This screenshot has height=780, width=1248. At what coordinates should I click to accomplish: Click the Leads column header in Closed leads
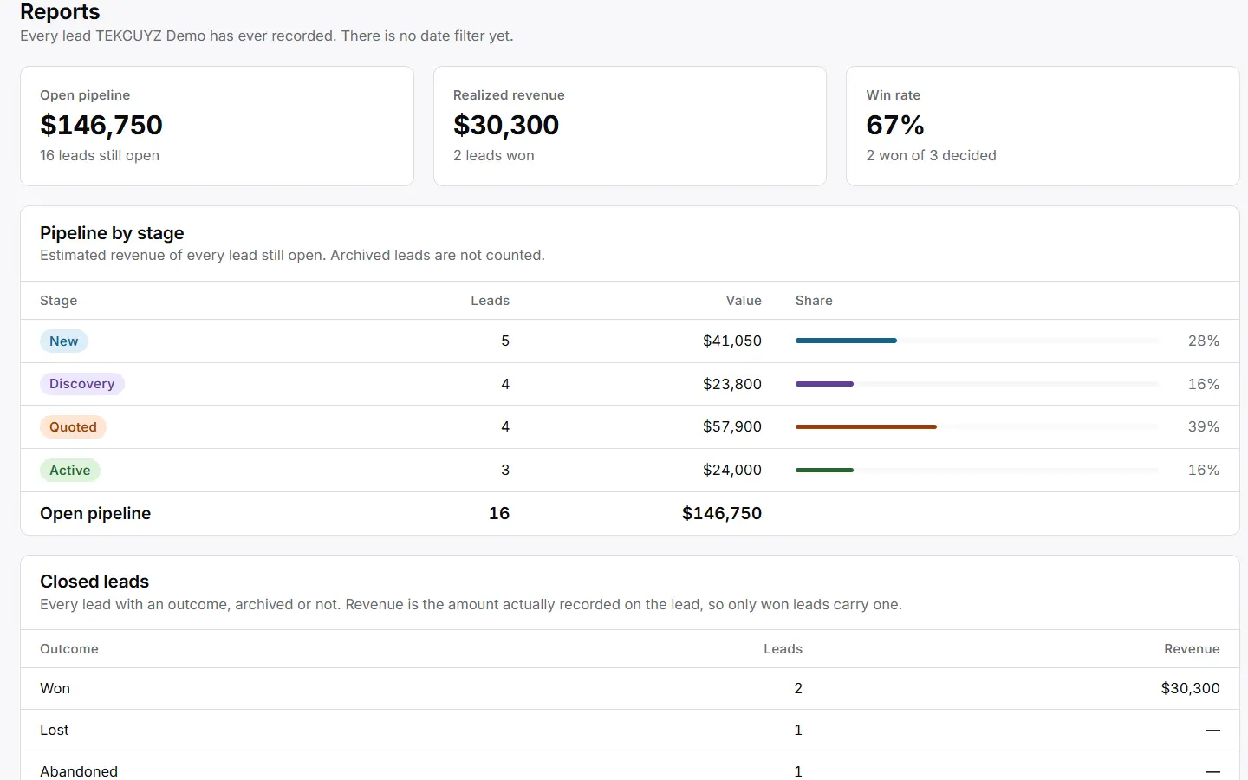tap(783, 649)
